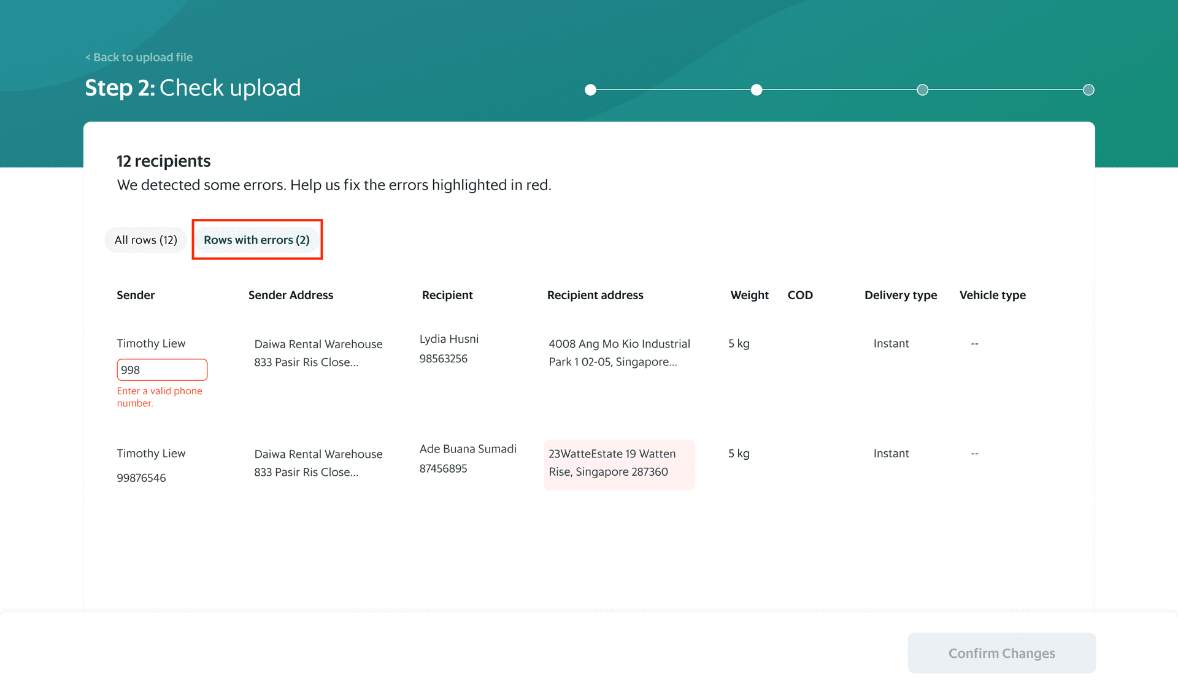1178x694 pixels.
Task: Select third step dot in progress bar
Action: 922,90
